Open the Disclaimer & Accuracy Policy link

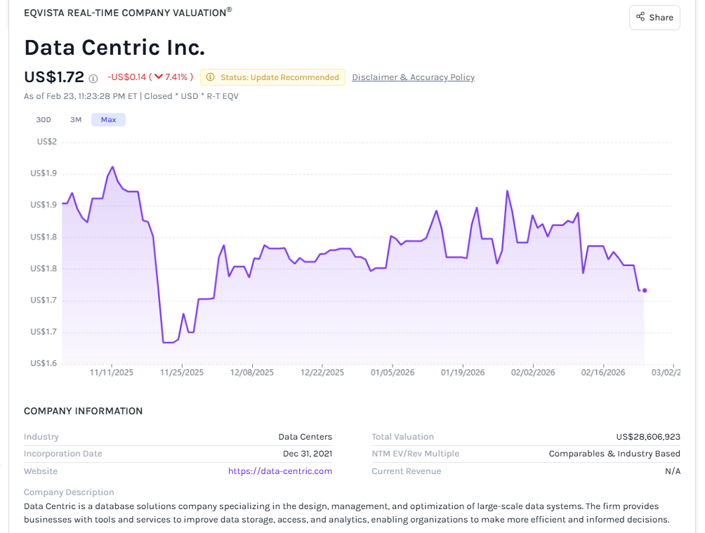click(x=413, y=77)
